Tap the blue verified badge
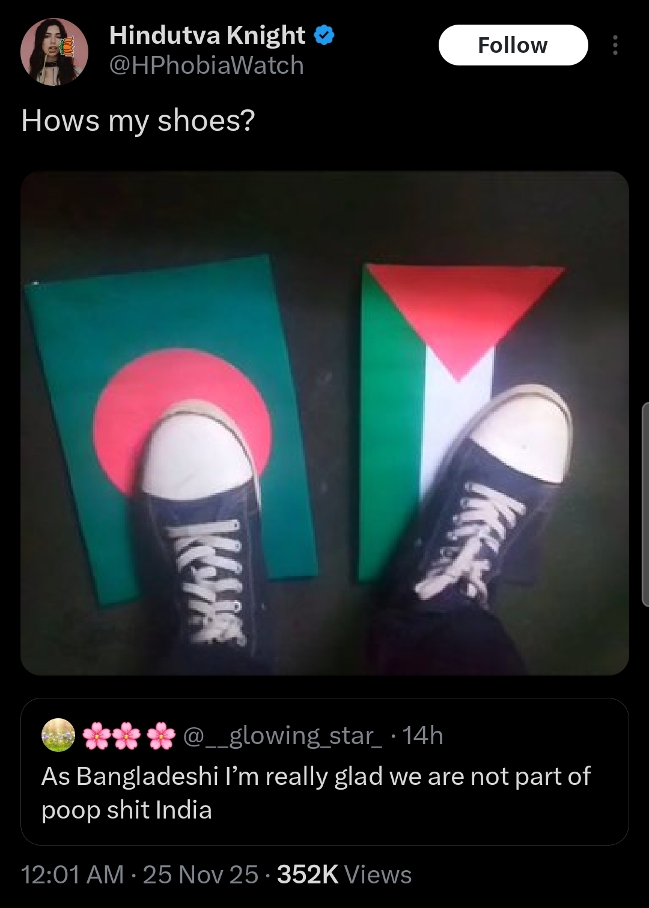The width and height of the screenshot is (649, 908). [x=324, y=36]
